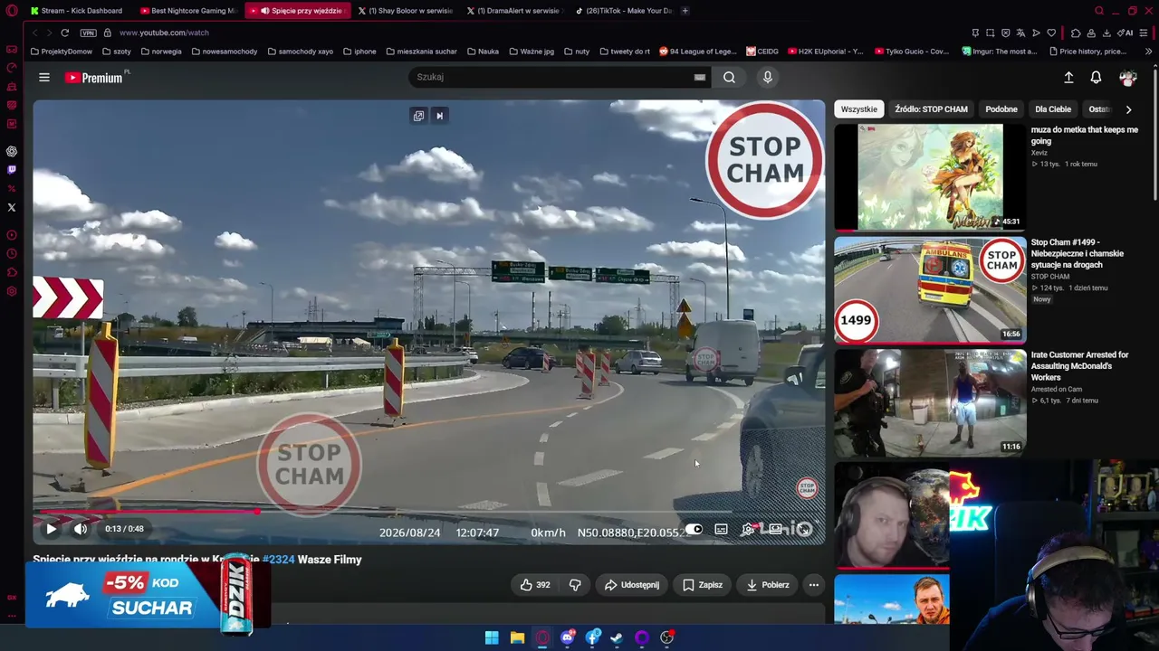This screenshot has height=651, width=1159.
Task: Save the video with Zapisz
Action: pos(703,585)
